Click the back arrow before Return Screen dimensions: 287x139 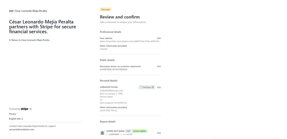(x=10, y=40)
